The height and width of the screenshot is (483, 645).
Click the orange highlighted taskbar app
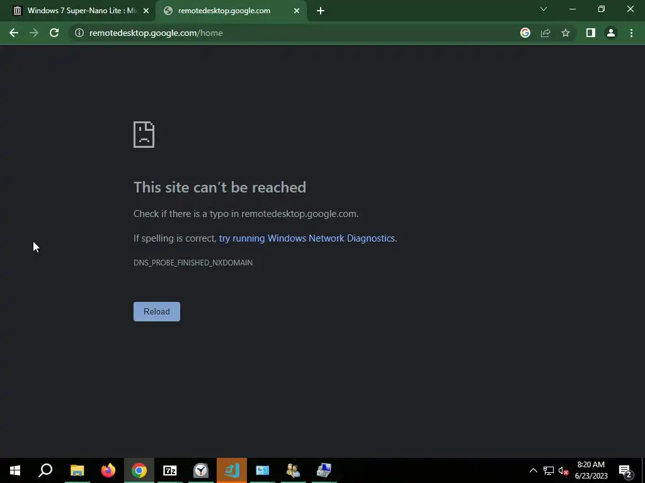click(x=232, y=470)
